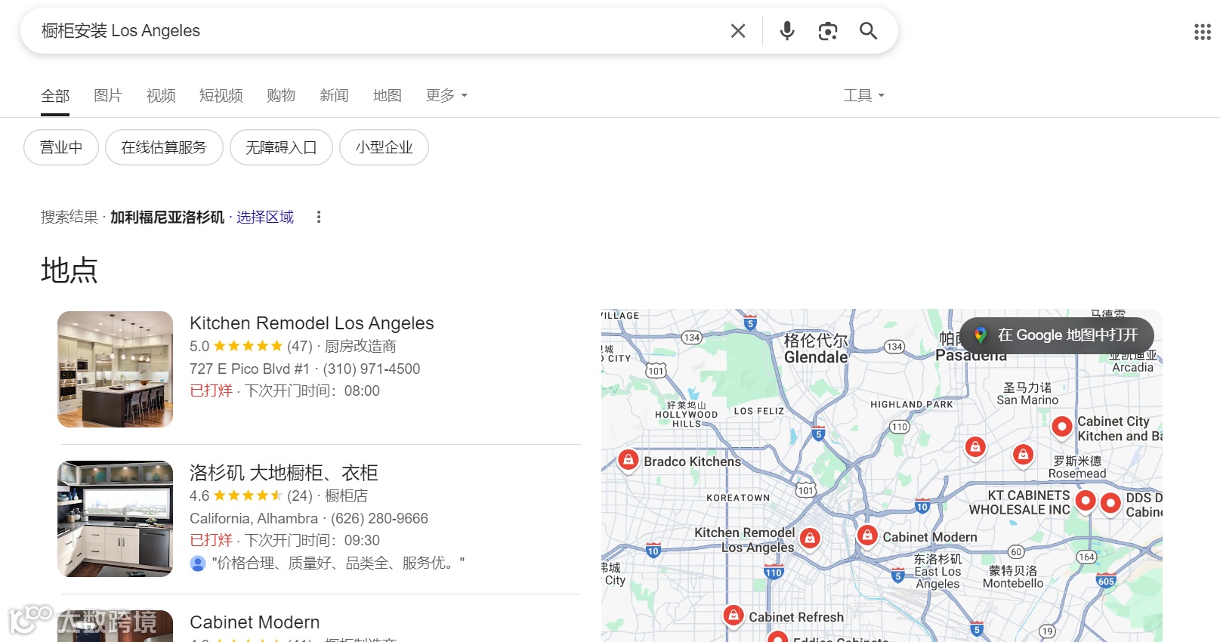Open the three-dot options next to 选择区域
1220x642 pixels.
(x=319, y=218)
